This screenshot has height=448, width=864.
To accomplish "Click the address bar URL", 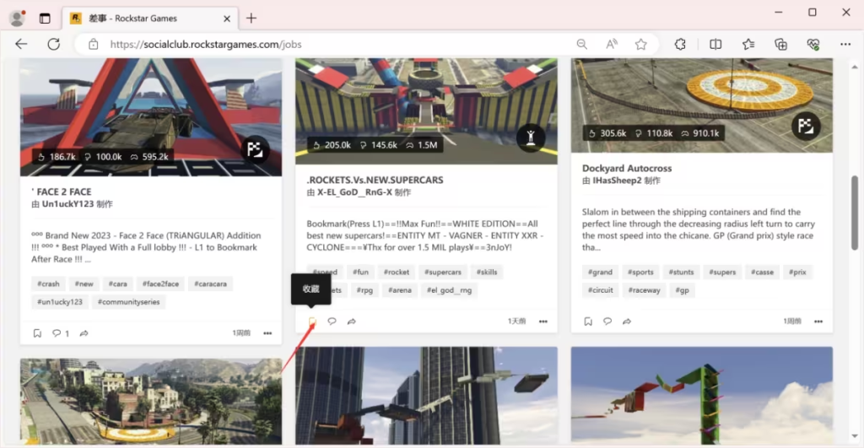I will 206,44.
